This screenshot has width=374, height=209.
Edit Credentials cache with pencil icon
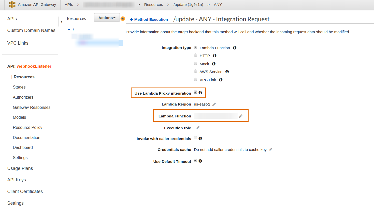(270, 149)
